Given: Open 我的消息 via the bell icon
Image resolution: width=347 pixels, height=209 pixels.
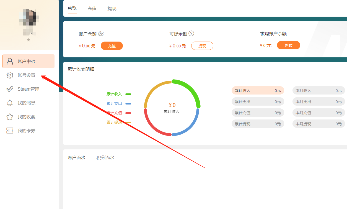Looking at the screenshot, I should click(x=10, y=103).
